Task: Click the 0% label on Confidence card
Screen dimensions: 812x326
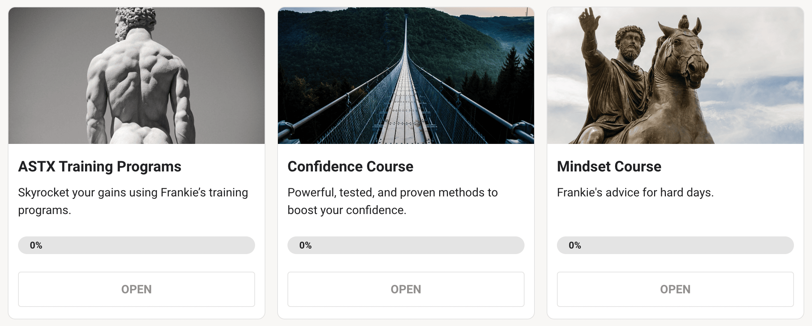Action: pos(306,245)
